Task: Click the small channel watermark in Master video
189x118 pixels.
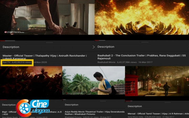Action: click(16, 32)
